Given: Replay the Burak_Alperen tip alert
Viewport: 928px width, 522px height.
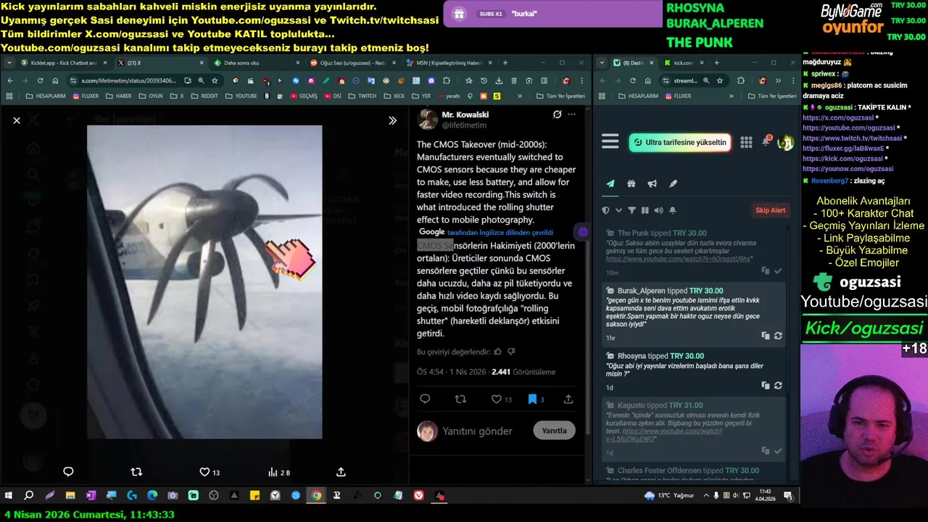Looking at the screenshot, I should pyautogui.click(x=778, y=336).
